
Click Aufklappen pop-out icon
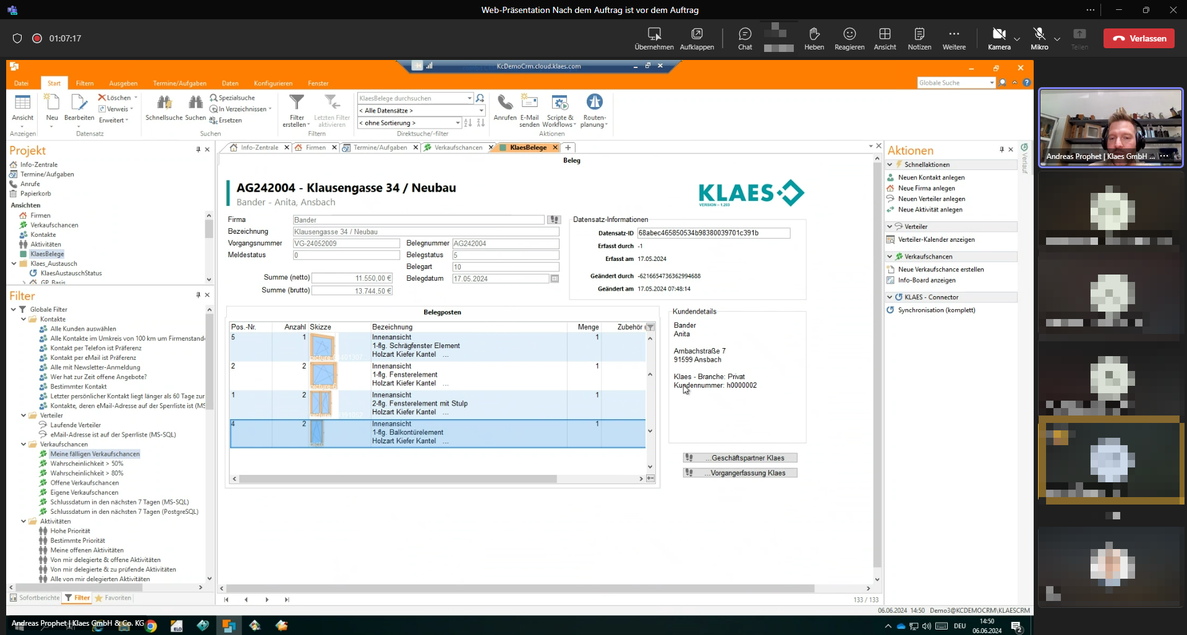pos(697,38)
